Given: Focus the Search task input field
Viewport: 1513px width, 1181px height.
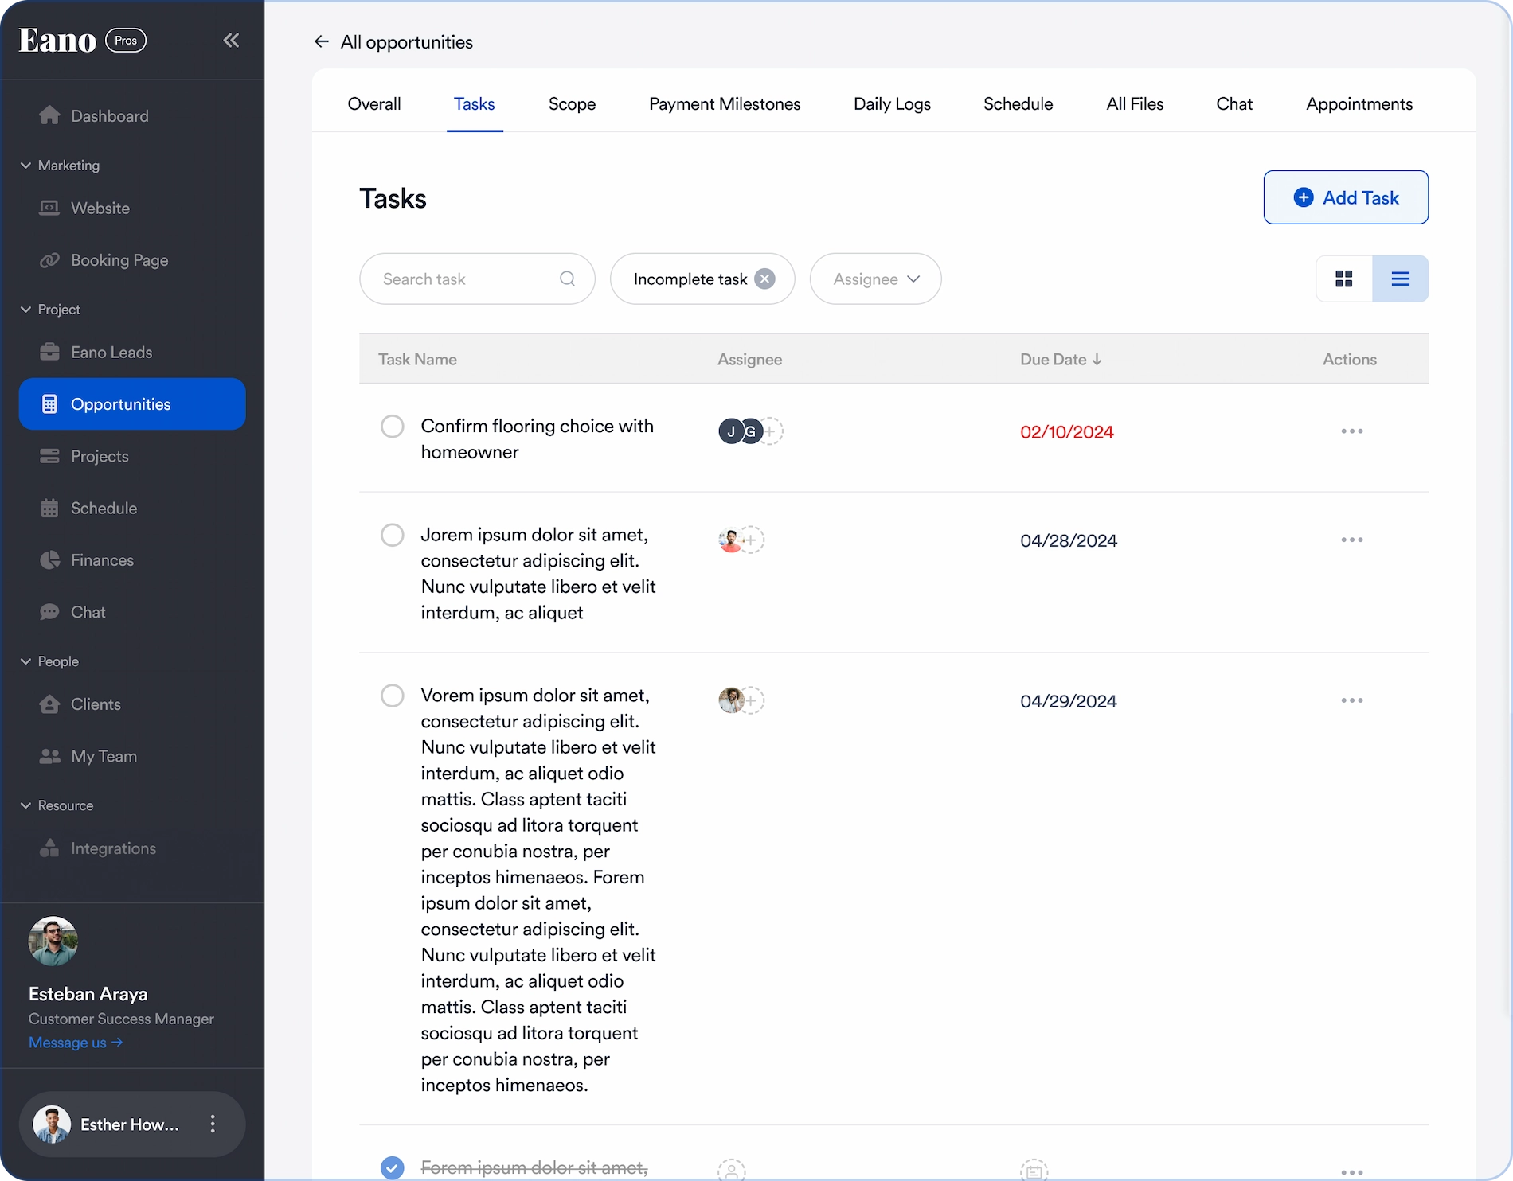Looking at the screenshot, I should 466,279.
